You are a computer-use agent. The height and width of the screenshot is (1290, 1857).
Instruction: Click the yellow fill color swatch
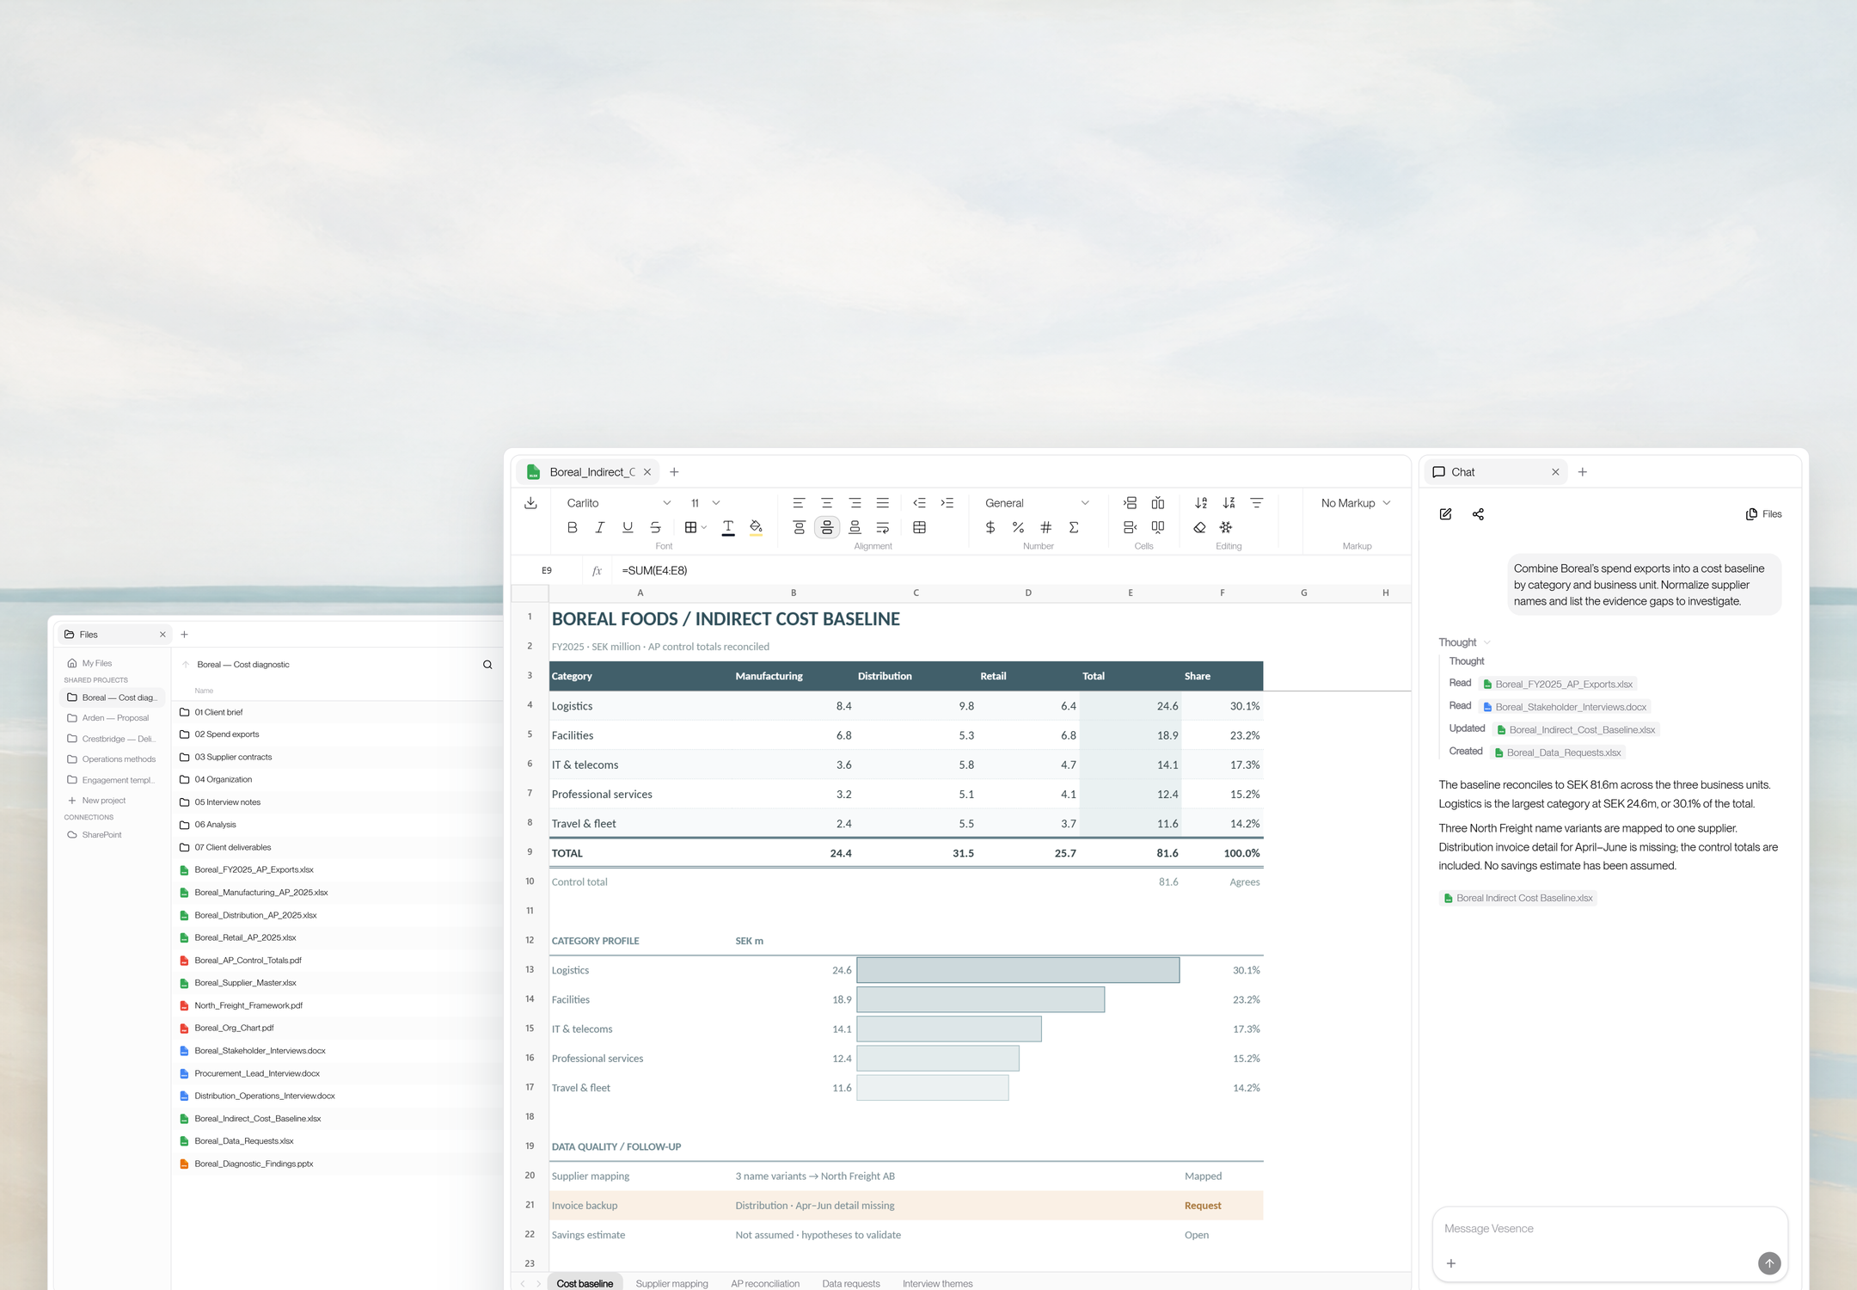tap(756, 527)
